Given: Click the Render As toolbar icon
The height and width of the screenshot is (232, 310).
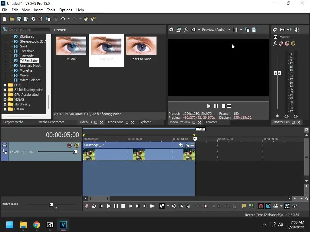Looking at the screenshot, I should [26, 19].
